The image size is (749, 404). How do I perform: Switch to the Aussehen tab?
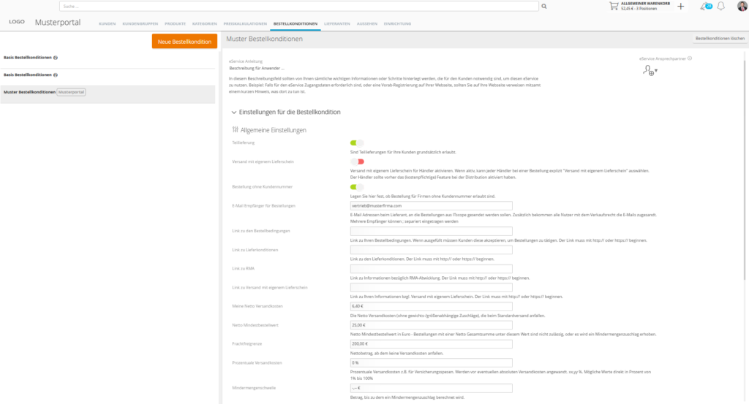[367, 24]
